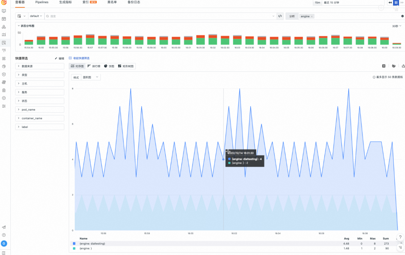
Task: Click the pencil edit icon beside 编辑
Action: pos(56,58)
